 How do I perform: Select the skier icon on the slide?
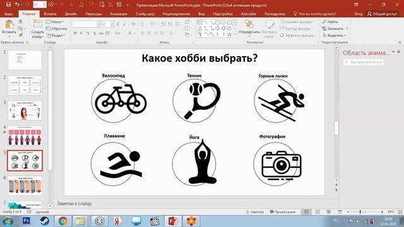pos(282,103)
